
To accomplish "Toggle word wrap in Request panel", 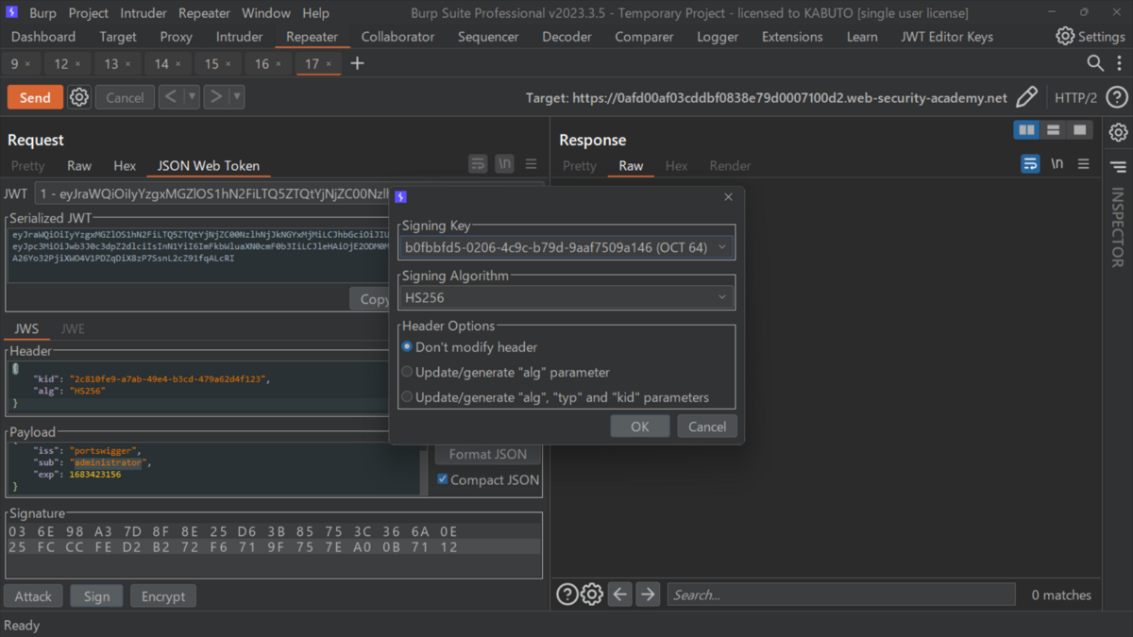I will tap(478, 164).
